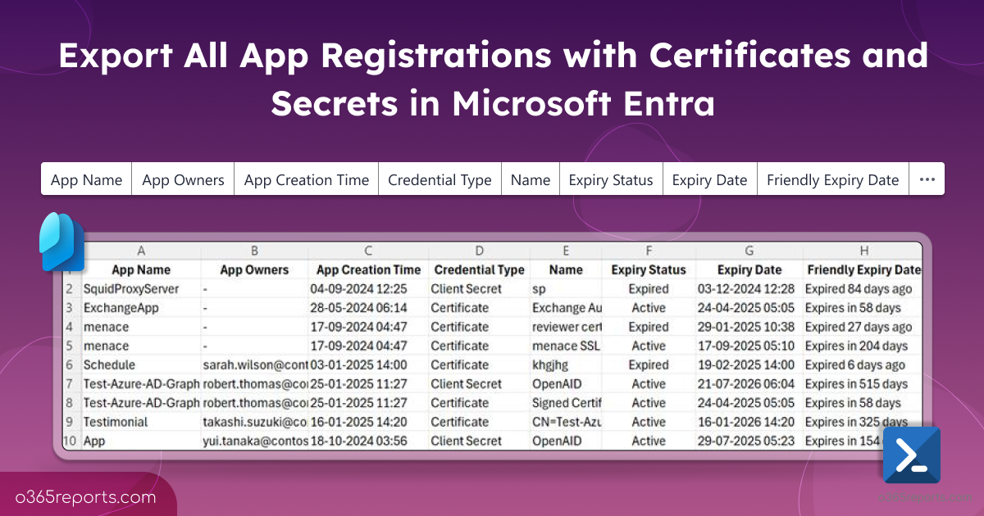The height and width of the screenshot is (516, 984).
Task: Select the Testimonial app name cell
Action: (116, 422)
